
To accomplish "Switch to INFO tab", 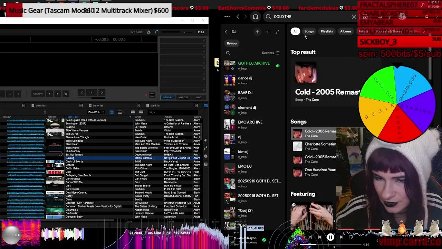I will tap(199, 98).
